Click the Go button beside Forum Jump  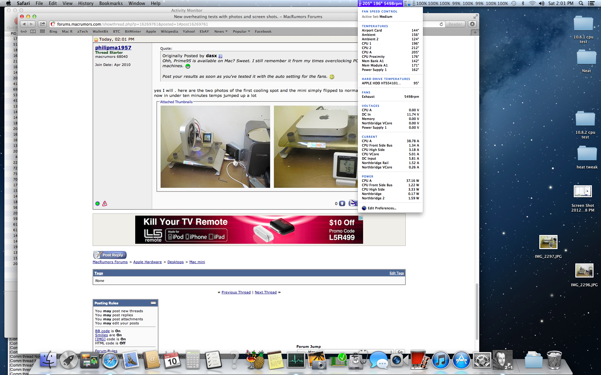click(400, 352)
